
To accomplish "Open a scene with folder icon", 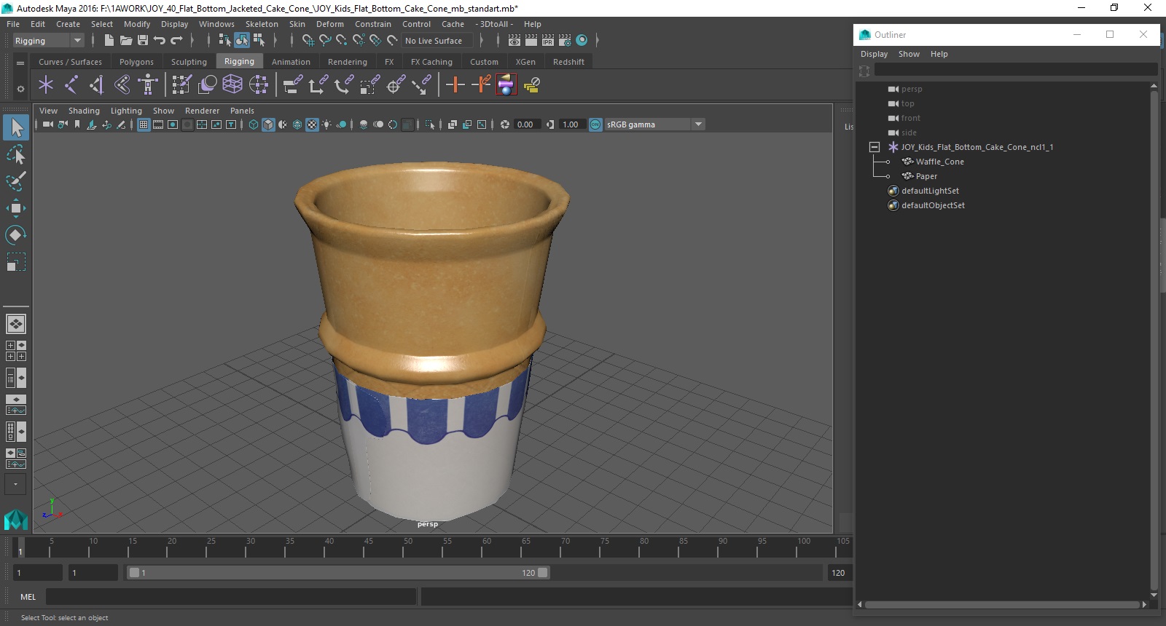I will [x=126, y=41].
